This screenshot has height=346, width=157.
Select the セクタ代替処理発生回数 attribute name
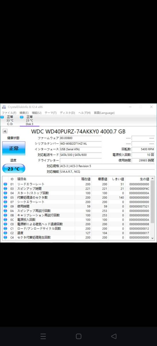coord(34,238)
